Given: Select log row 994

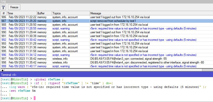Looking at the screenshot, I should point(107,47).
